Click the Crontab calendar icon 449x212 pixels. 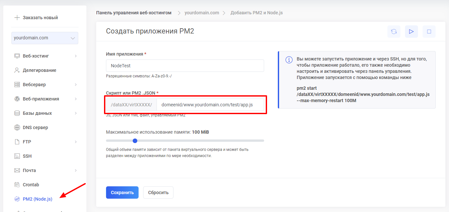tap(17, 185)
